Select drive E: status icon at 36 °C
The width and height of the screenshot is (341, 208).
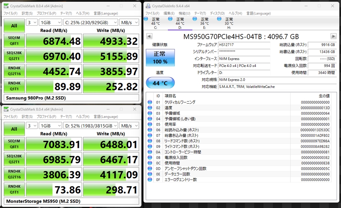[x=195, y=19]
